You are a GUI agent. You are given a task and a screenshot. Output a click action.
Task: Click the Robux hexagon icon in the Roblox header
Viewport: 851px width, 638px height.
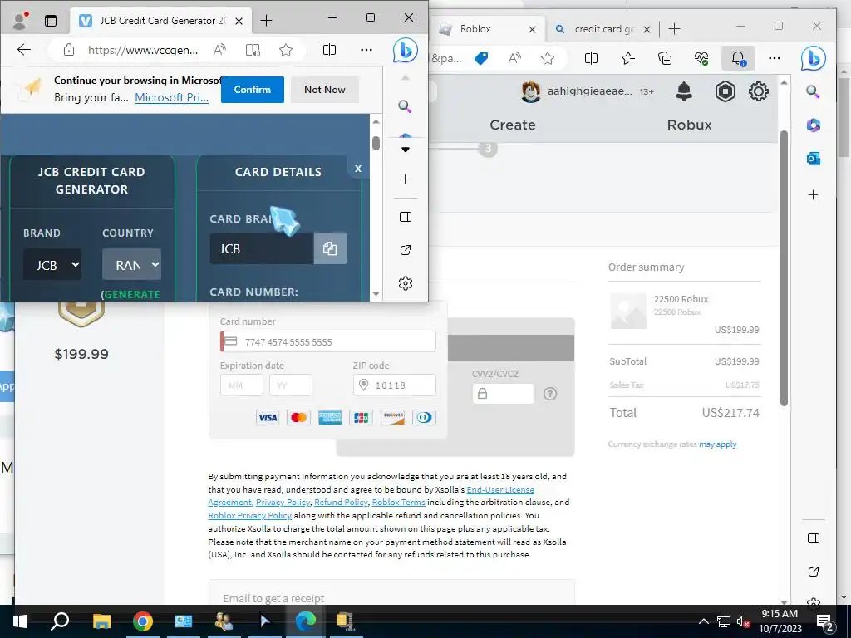click(725, 91)
